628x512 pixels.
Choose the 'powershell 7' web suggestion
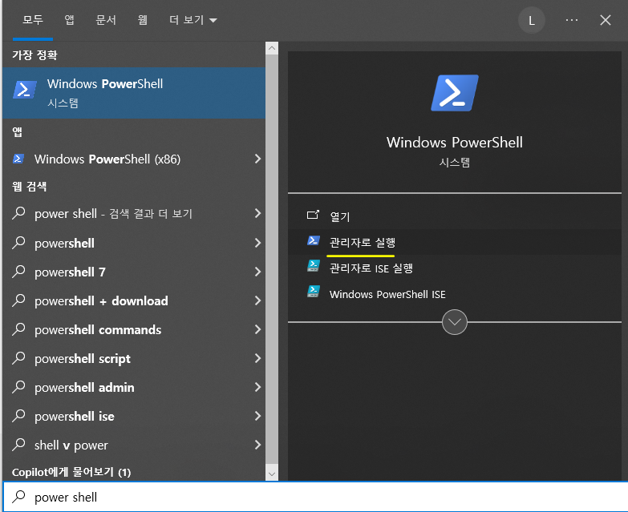point(134,272)
